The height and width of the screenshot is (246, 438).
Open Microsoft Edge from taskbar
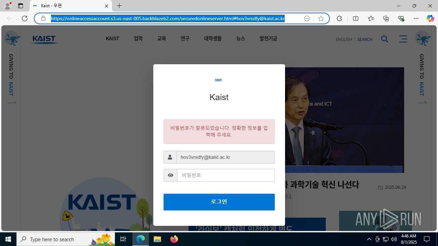pyautogui.click(x=141, y=239)
